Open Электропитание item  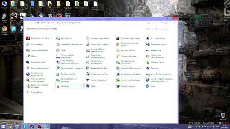point(125,86)
